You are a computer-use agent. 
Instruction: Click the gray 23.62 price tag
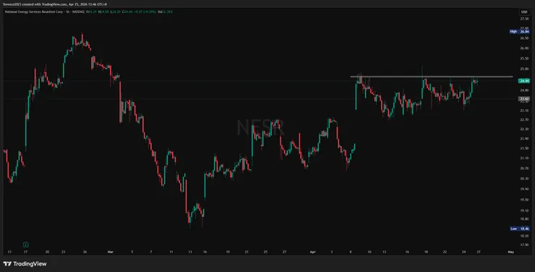524,99
